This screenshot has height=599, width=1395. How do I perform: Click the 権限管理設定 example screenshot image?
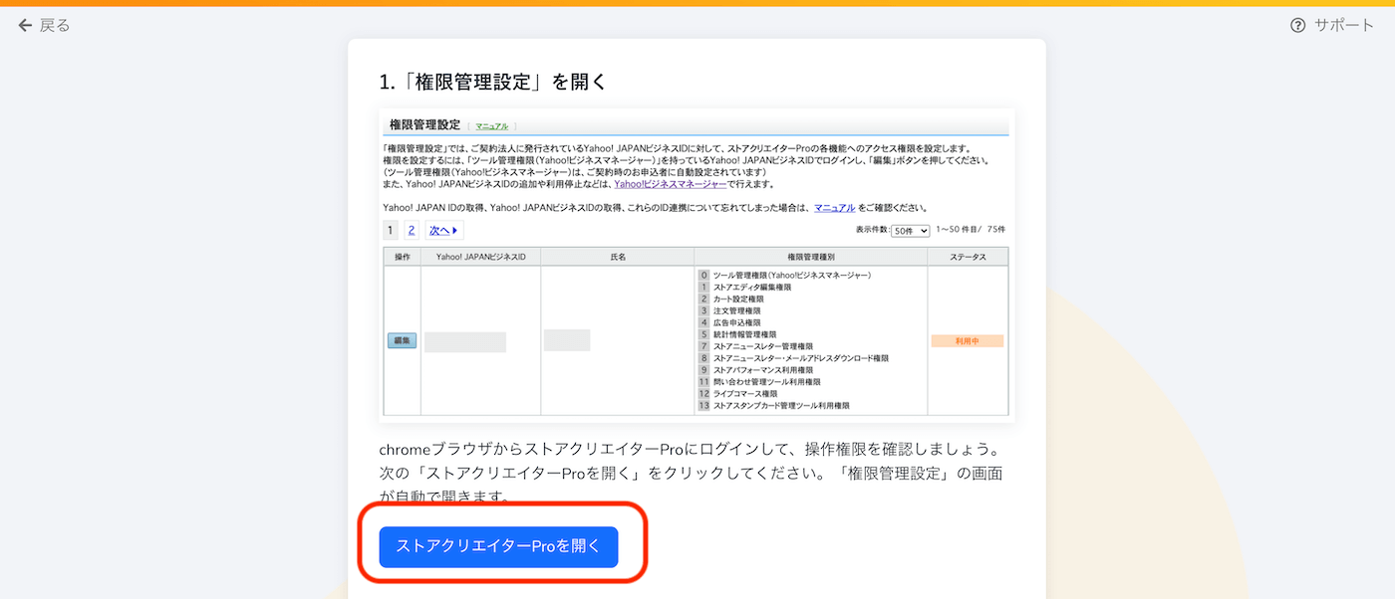tap(697, 265)
